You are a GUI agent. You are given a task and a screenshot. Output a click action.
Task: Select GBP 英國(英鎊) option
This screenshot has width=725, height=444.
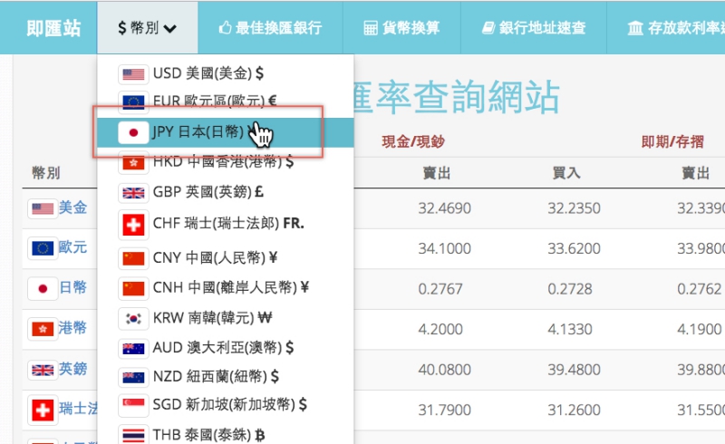(226, 191)
